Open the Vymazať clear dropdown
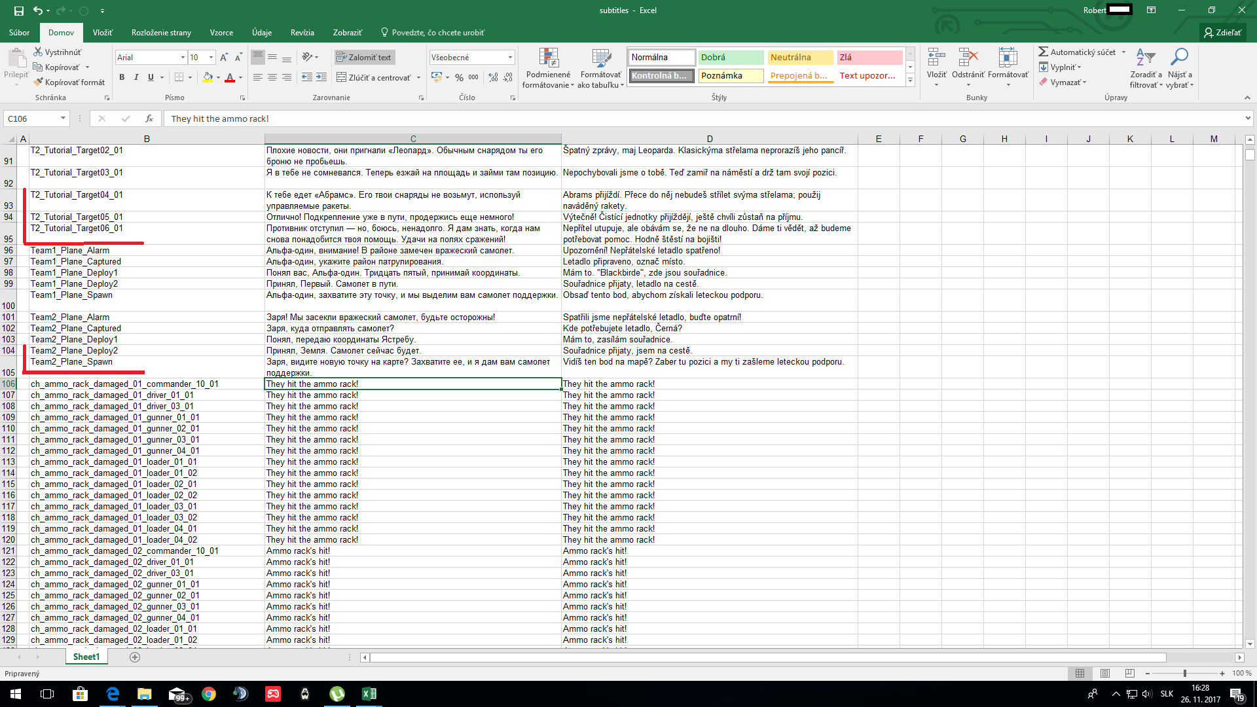 1063,82
